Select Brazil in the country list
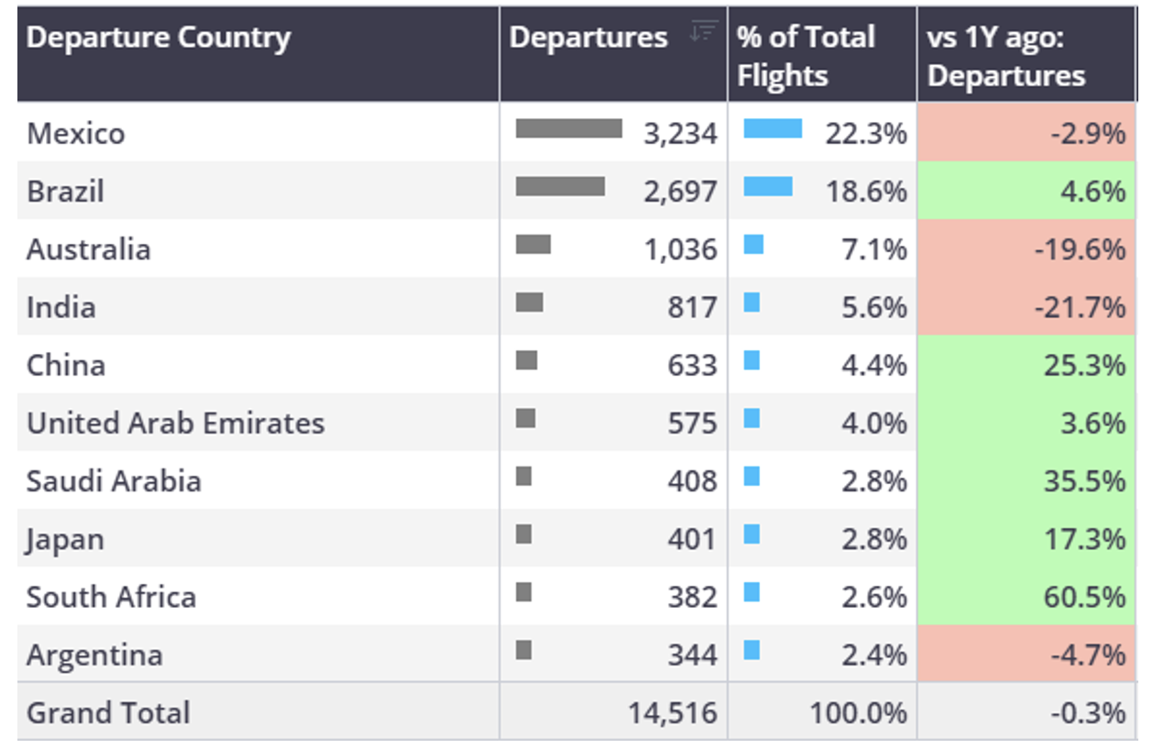 pyautogui.click(x=65, y=192)
